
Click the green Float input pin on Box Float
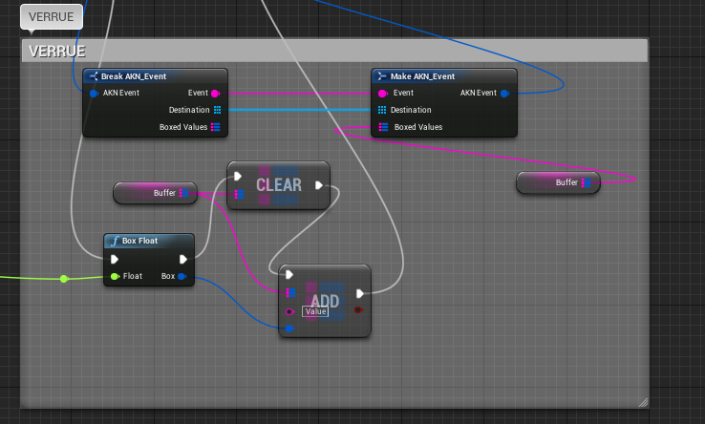click(115, 277)
